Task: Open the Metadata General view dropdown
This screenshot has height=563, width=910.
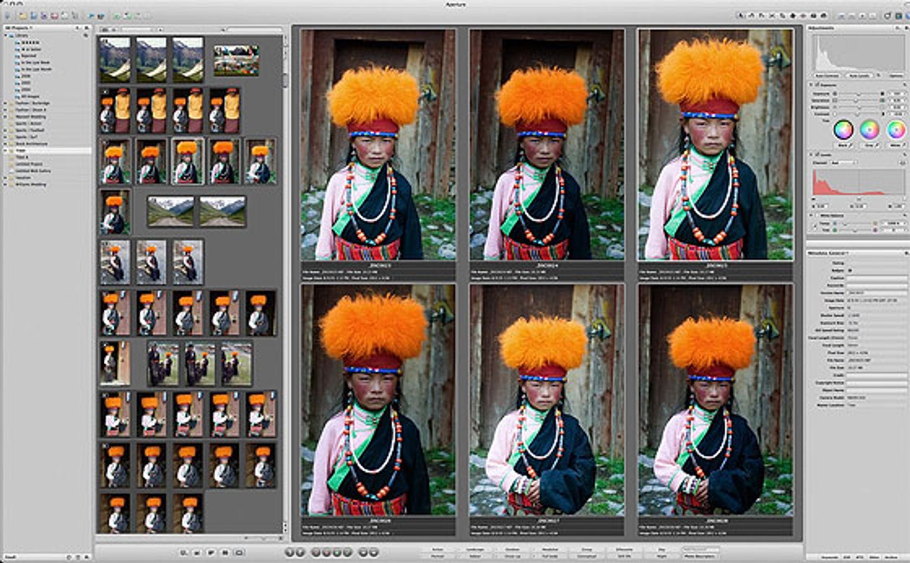Action: [x=828, y=253]
